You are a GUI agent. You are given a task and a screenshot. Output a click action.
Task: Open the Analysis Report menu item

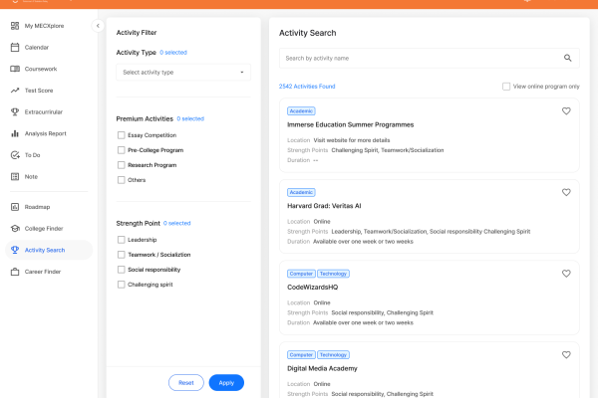pos(46,133)
